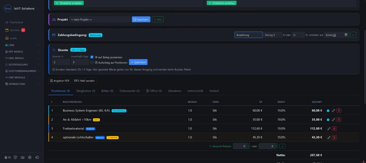Click the Netto total '207,60 €'
The image size is (366, 163).
pos(316,155)
